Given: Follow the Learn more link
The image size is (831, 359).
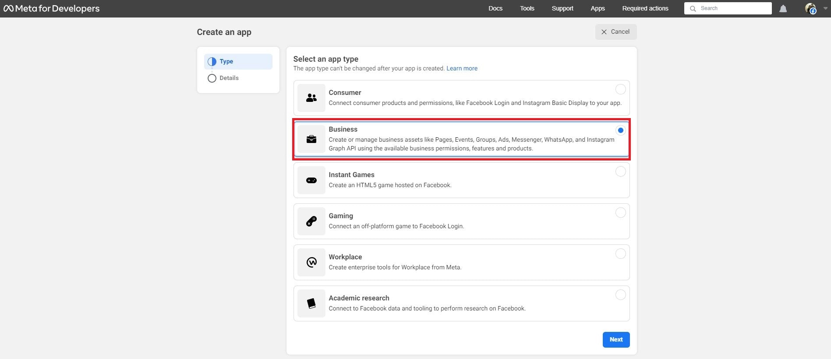Looking at the screenshot, I should click(462, 69).
